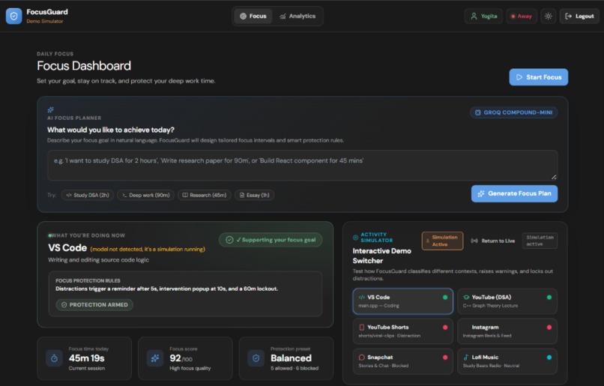This screenshot has height=386, width=604.
Task: Click the Start Focus button
Action: [539, 77]
